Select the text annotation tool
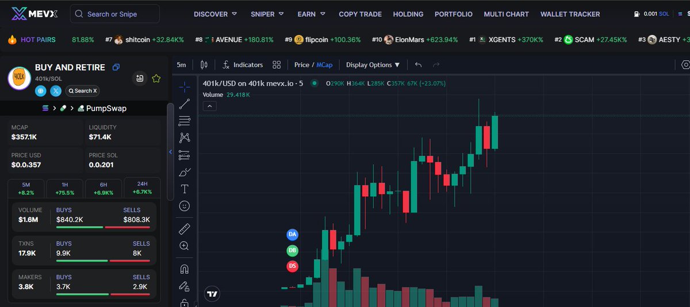The height and width of the screenshot is (307, 690). (184, 189)
